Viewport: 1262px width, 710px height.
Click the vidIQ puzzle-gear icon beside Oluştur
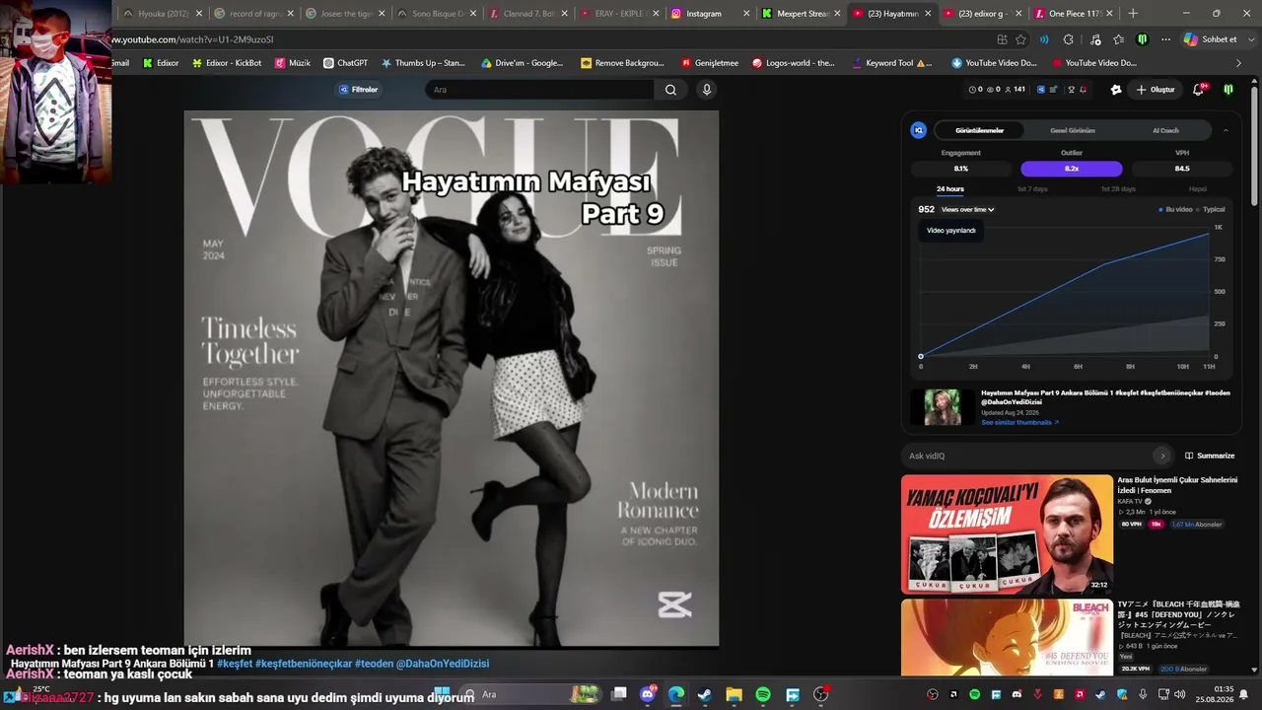(x=1116, y=90)
